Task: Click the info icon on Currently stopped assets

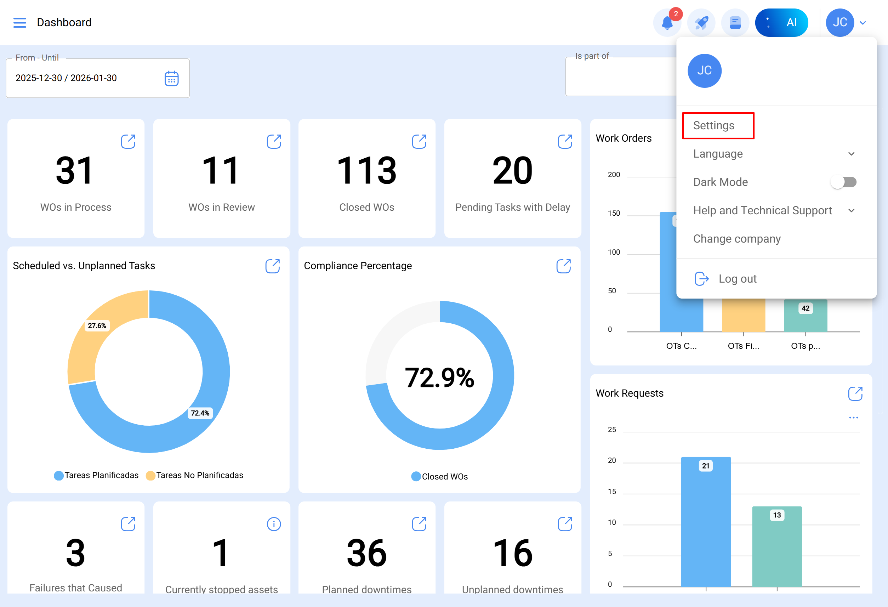Action: click(274, 524)
